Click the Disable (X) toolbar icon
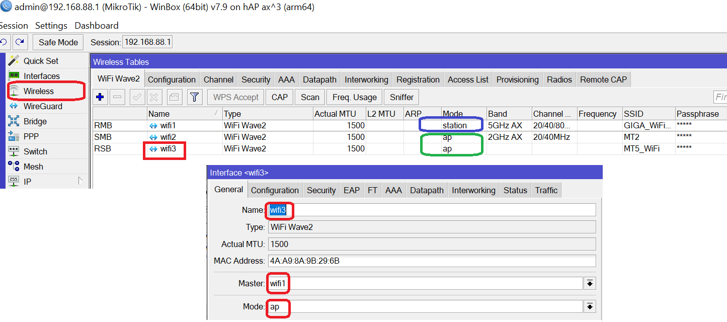 click(x=154, y=97)
